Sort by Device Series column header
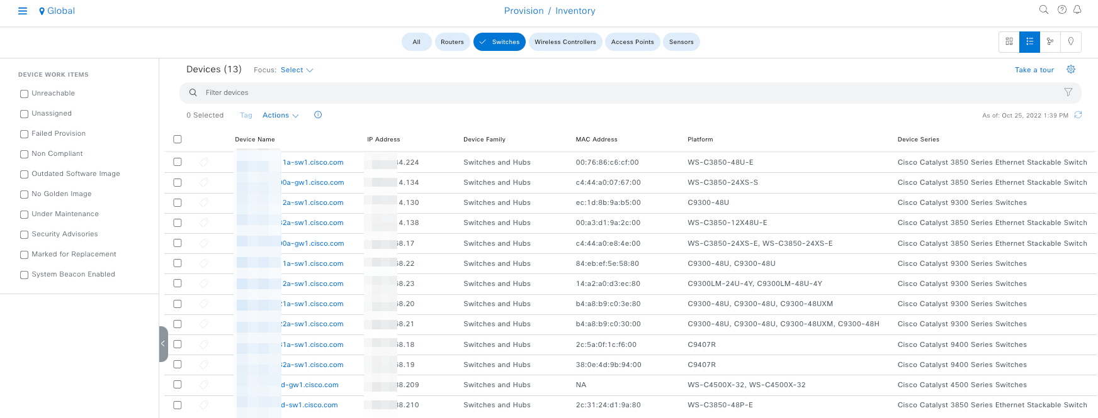 (918, 140)
